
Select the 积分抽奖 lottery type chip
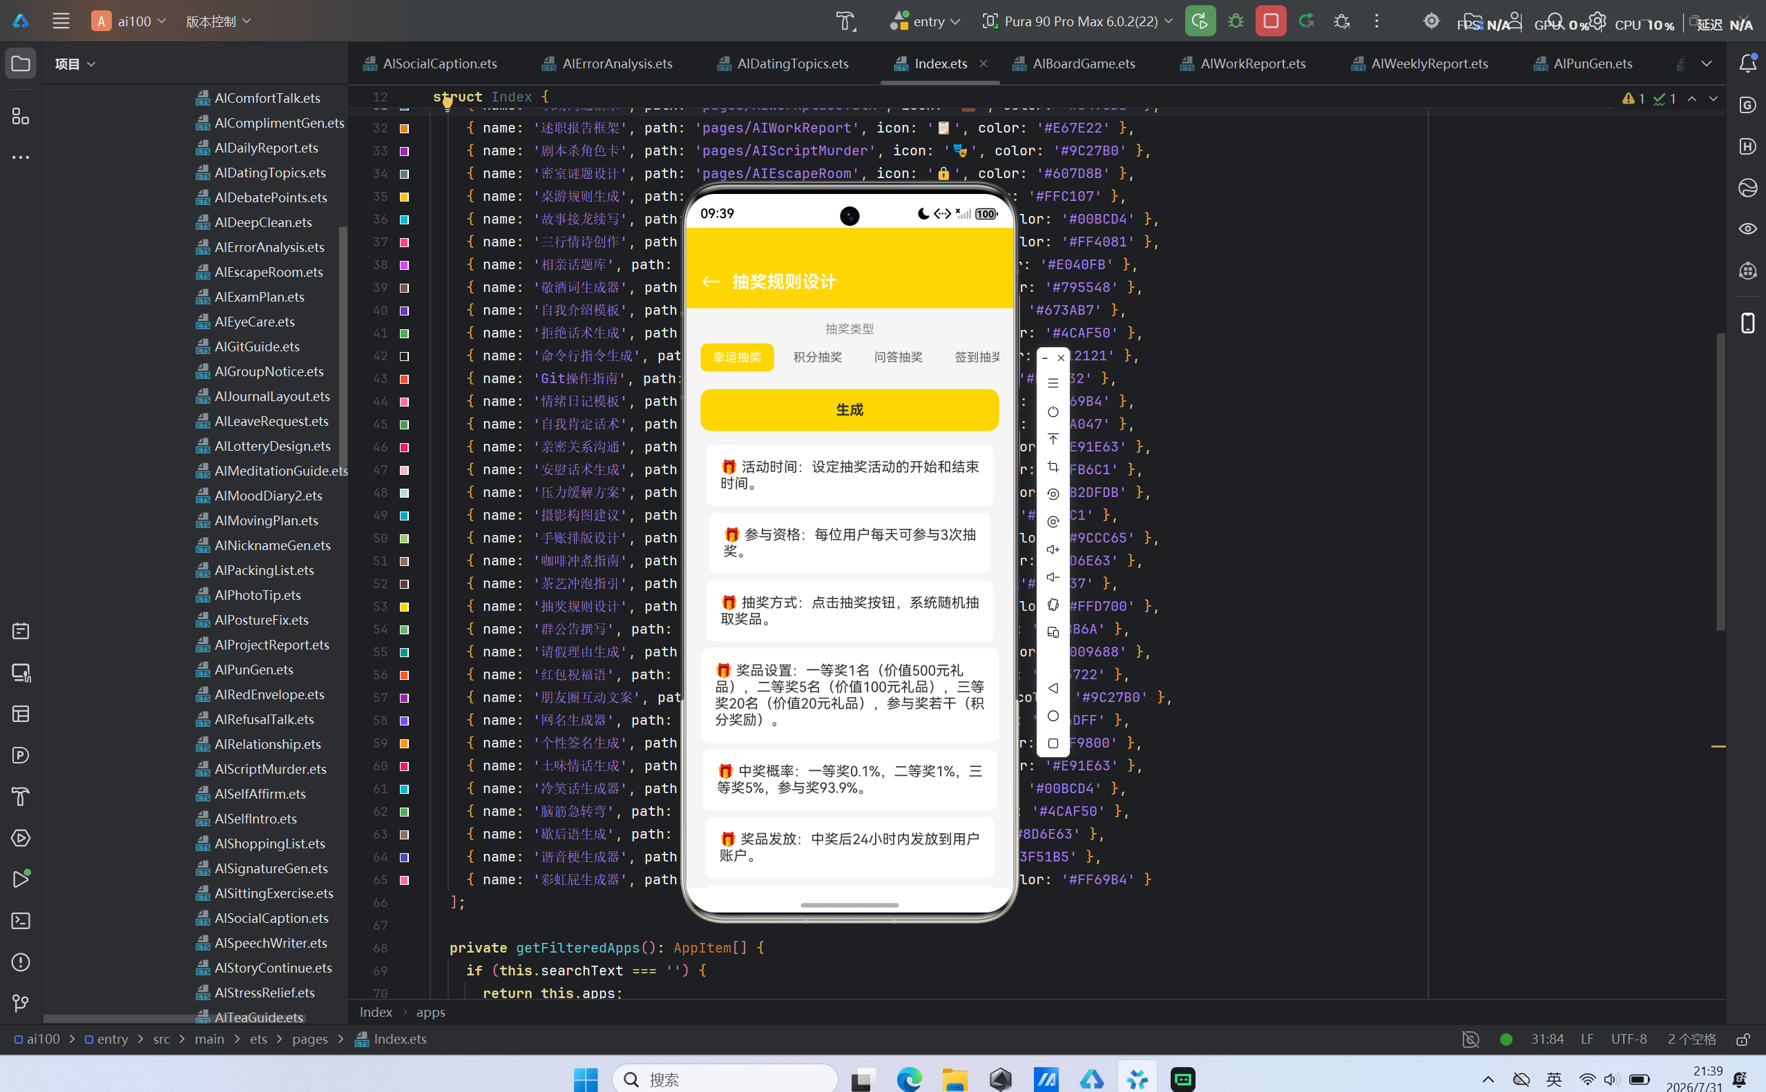[817, 357]
